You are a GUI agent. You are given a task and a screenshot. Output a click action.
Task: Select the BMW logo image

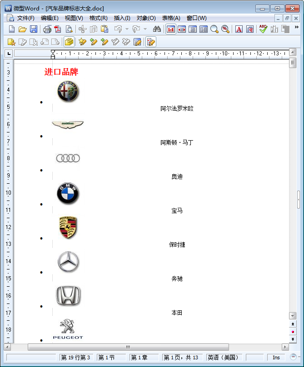[x=68, y=194]
